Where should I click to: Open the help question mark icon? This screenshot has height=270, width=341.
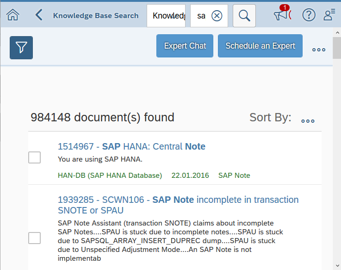[309, 15]
